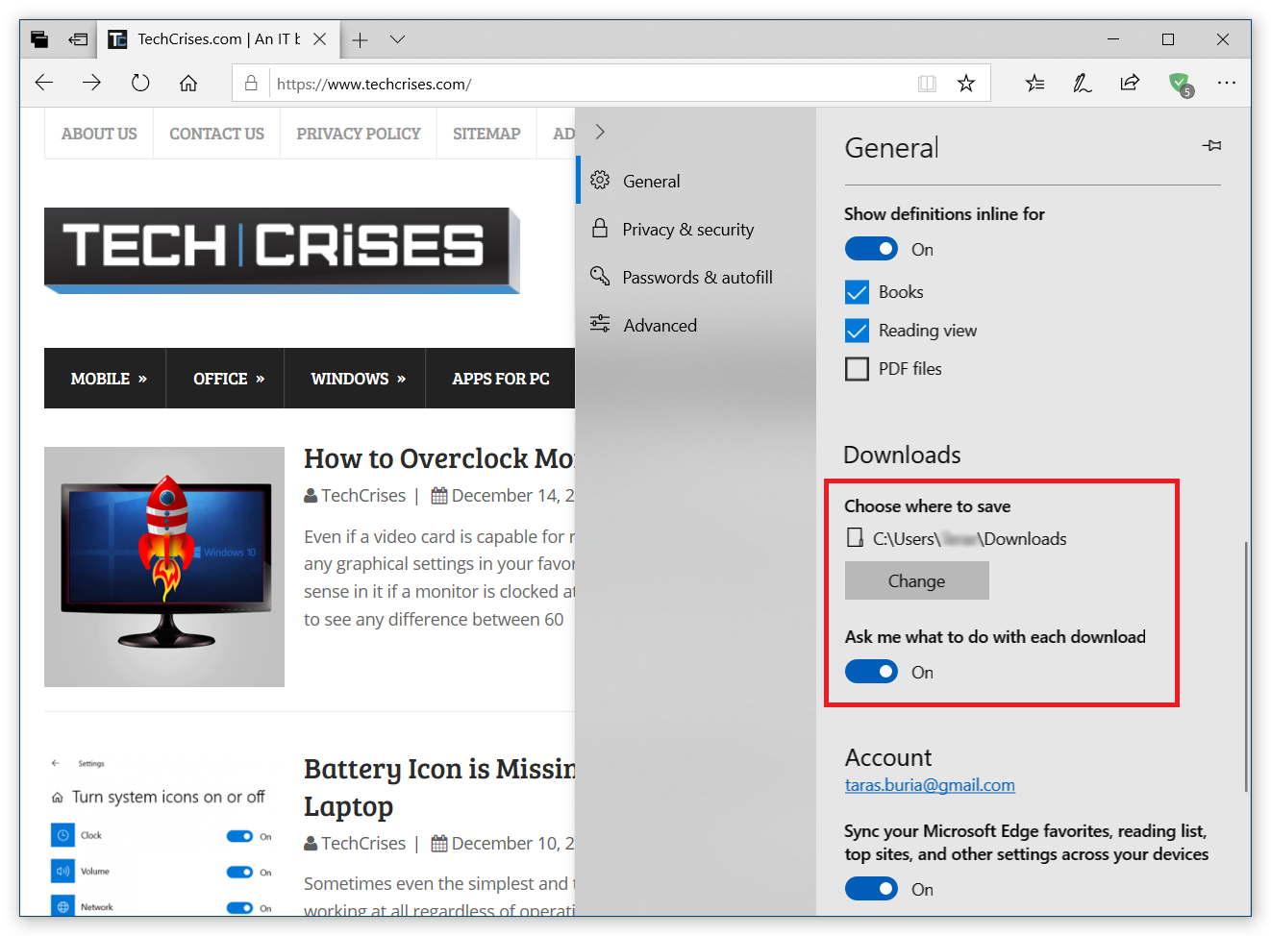
Task: Click the taras.buria@gmail.com account link
Action: [x=930, y=785]
